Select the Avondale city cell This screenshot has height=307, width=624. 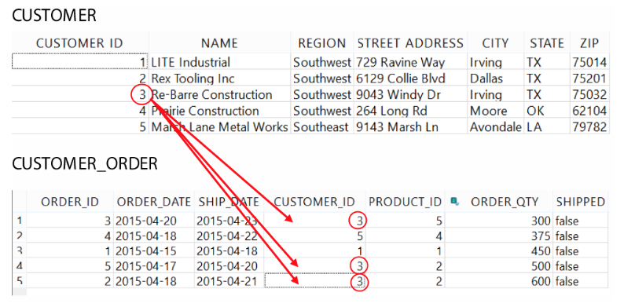[495, 127]
